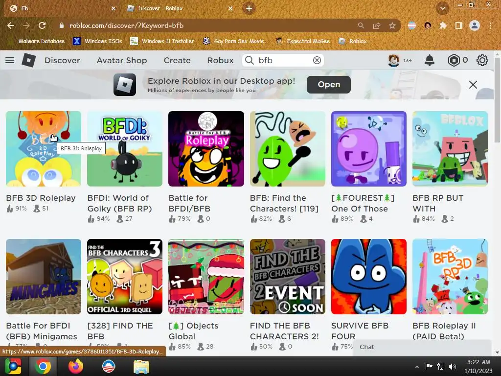Open BFDI: World of Goiky thumbnail
This screenshot has height=376, width=501.
click(x=125, y=149)
